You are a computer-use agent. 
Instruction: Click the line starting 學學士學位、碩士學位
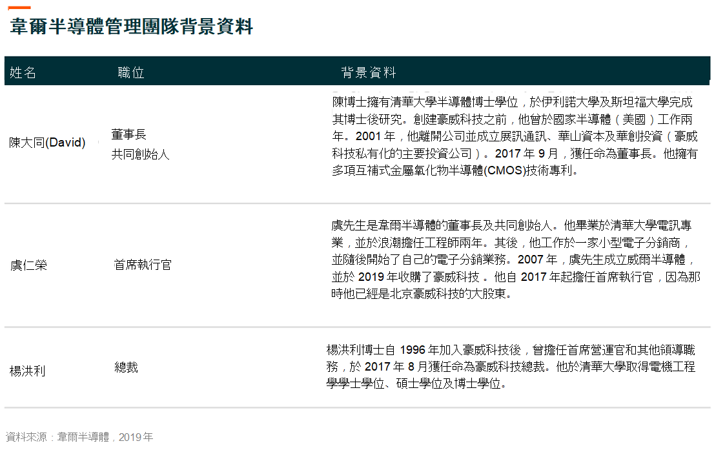416,384
